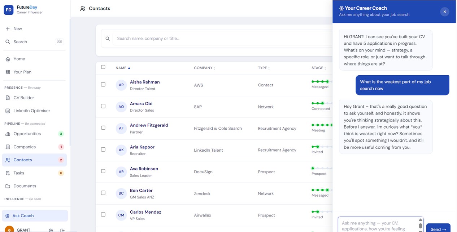Tick Ben Carter's checkbox
Screen dimensions: 457x232
tap(103, 193)
